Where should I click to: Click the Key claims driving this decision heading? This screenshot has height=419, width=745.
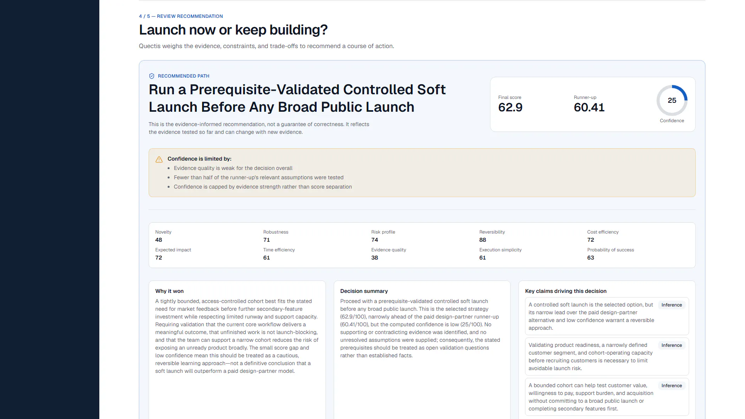click(x=566, y=291)
